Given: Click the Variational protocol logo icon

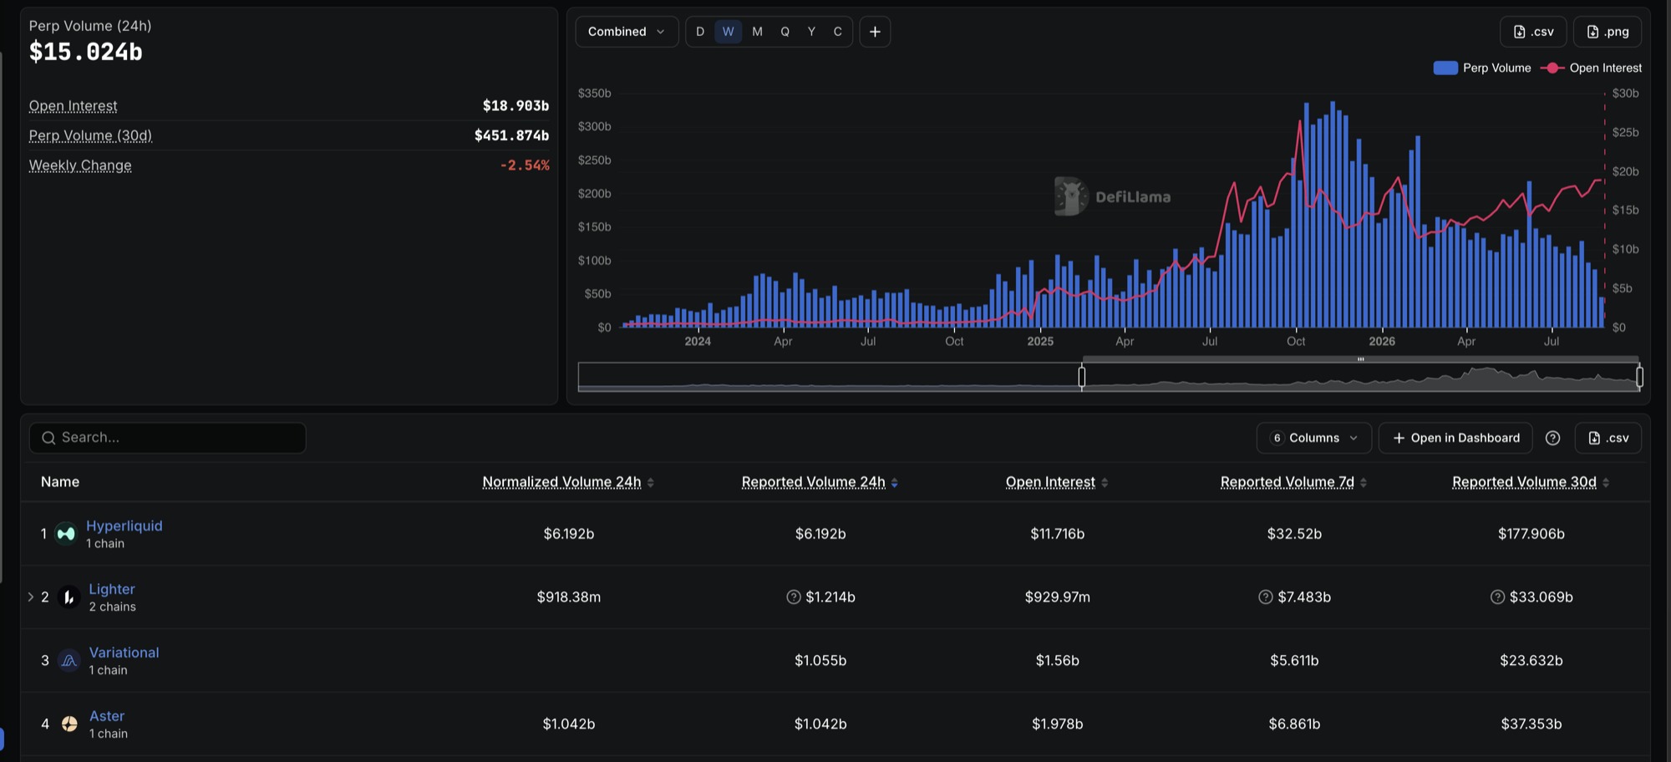Looking at the screenshot, I should point(69,660).
